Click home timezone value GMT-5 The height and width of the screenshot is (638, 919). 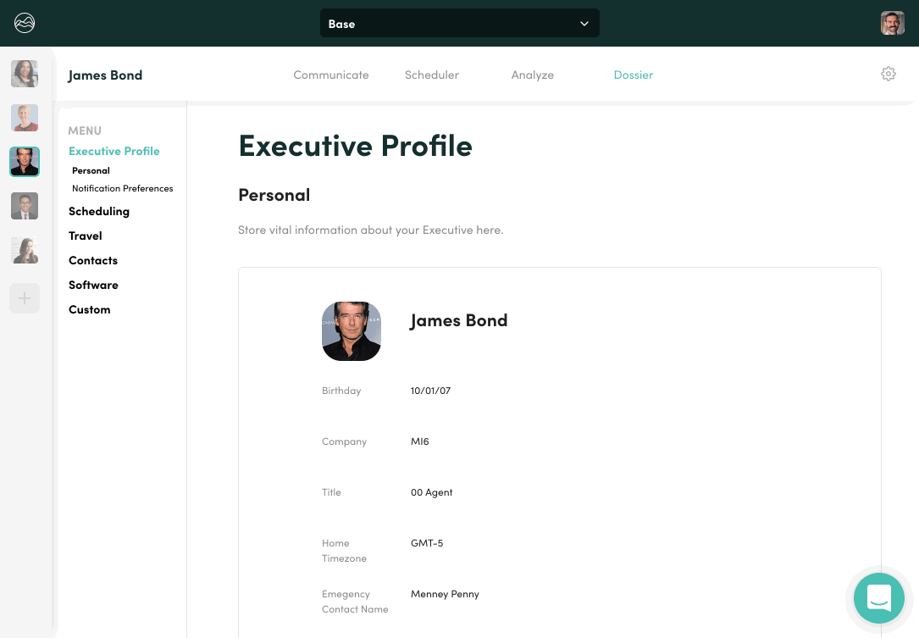(x=427, y=543)
